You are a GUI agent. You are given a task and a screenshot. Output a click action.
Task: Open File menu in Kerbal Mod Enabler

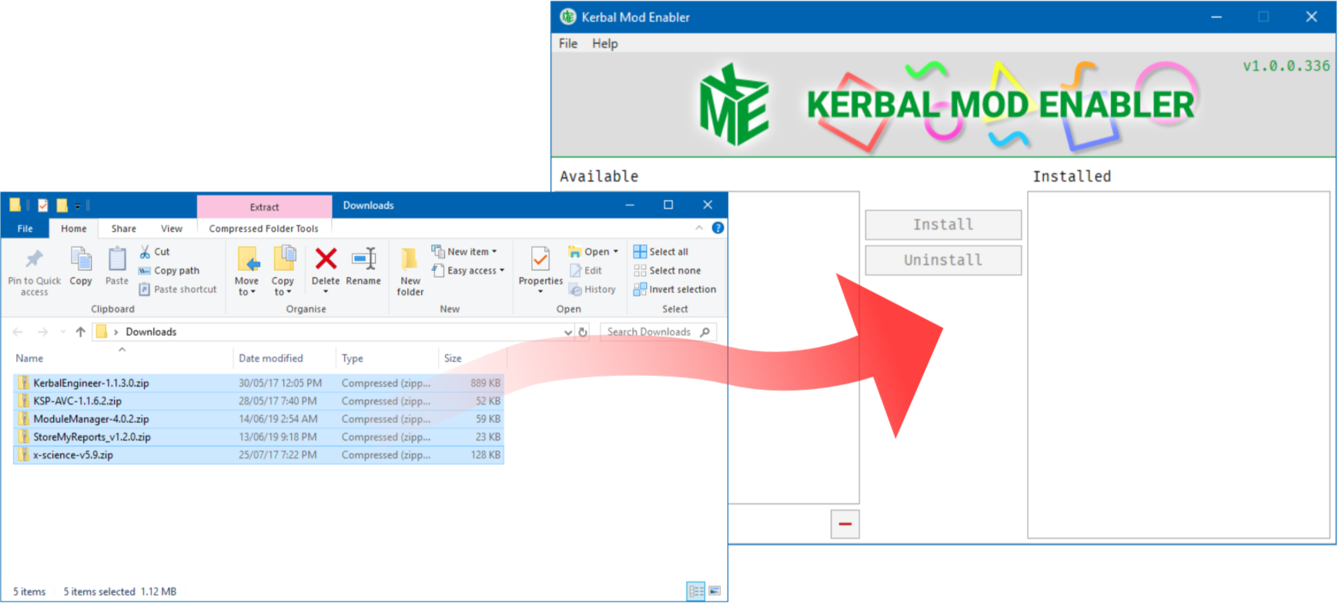pos(568,43)
